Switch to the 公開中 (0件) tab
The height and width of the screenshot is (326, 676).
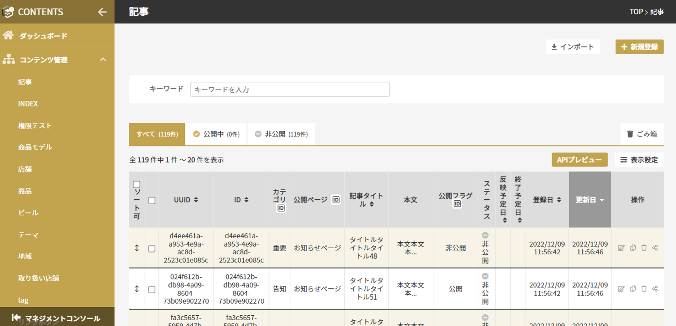click(216, 134)
